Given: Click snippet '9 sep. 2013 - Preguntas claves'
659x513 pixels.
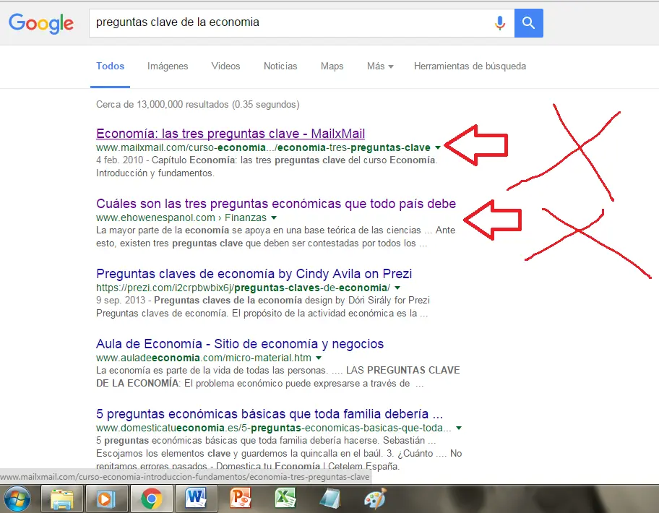Looking at the screenshot, I should tap(263, 306).
